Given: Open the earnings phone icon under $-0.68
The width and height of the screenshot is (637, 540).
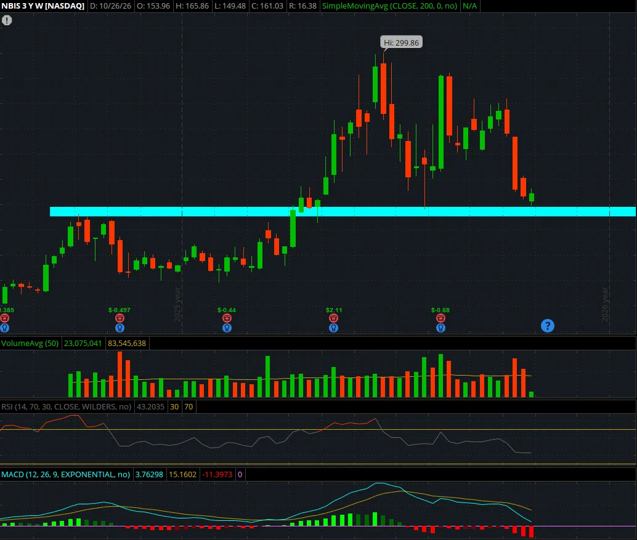Looking at the screenshot, I should pos(440,318).
